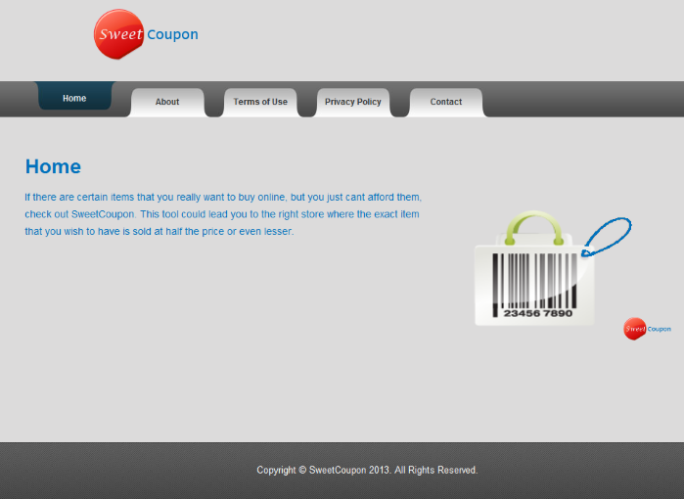Screen dimensions: 684x499
Task: Switch to the About tab
Action: pos(167,102)
